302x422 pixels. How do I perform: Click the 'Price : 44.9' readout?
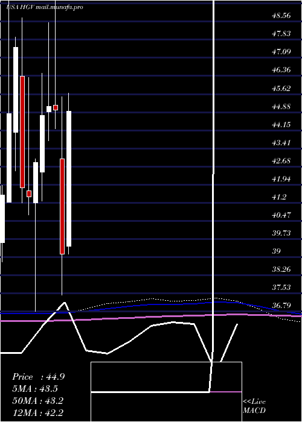point(38,377)
